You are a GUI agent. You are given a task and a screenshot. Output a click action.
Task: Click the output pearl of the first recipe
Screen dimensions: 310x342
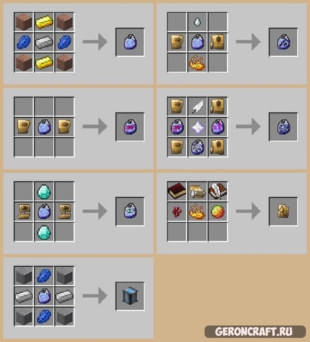pyautogui.click(x=130, y=42)
